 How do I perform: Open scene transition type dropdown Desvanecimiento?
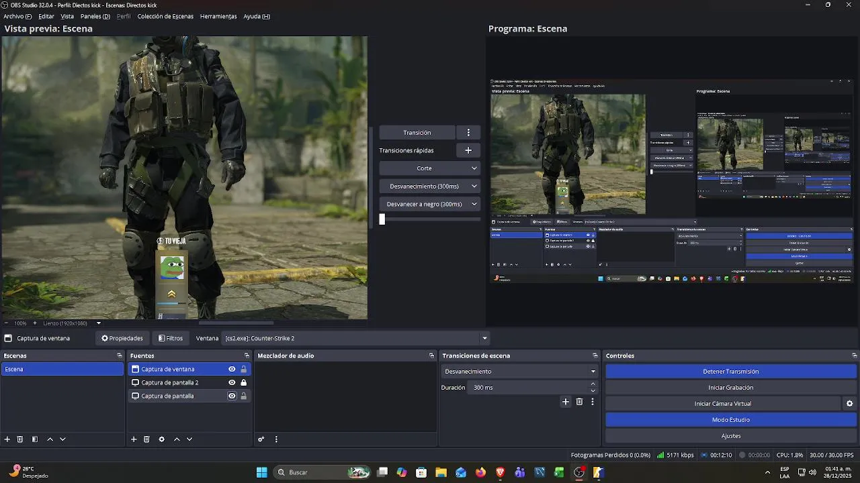coord(519,372)
